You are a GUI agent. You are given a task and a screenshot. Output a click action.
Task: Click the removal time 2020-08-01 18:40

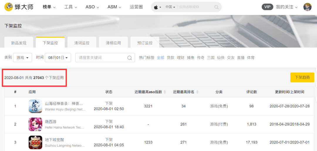coord(109,127)
